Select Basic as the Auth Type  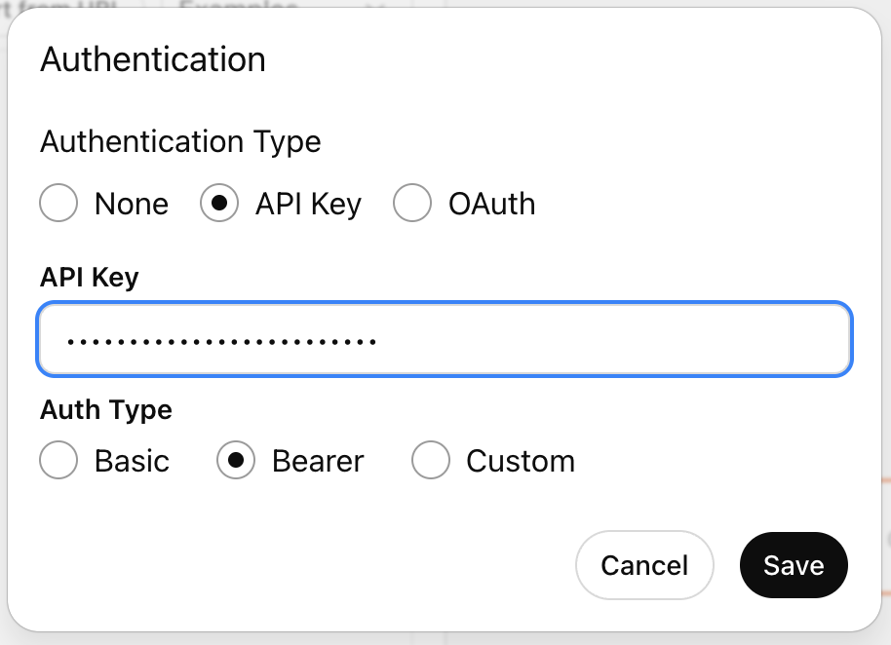(x=58, y=461)
